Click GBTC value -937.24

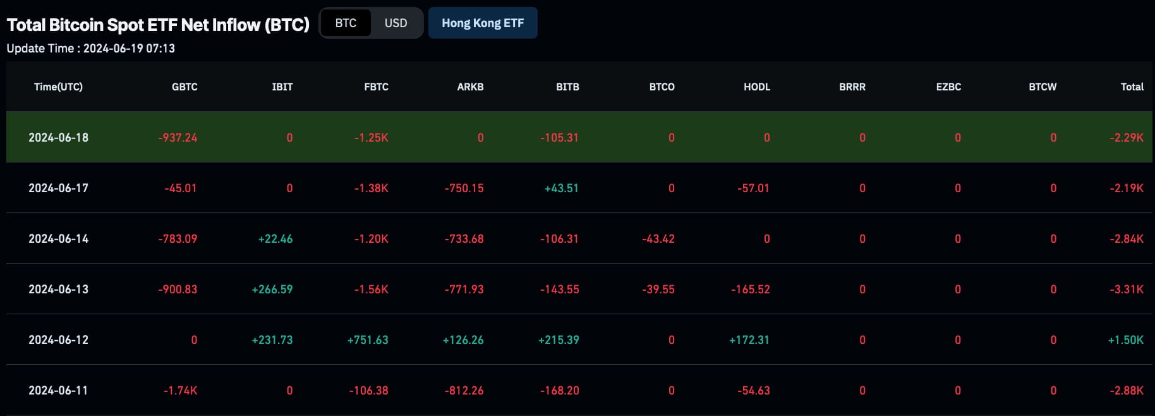(x=178, y=137)
